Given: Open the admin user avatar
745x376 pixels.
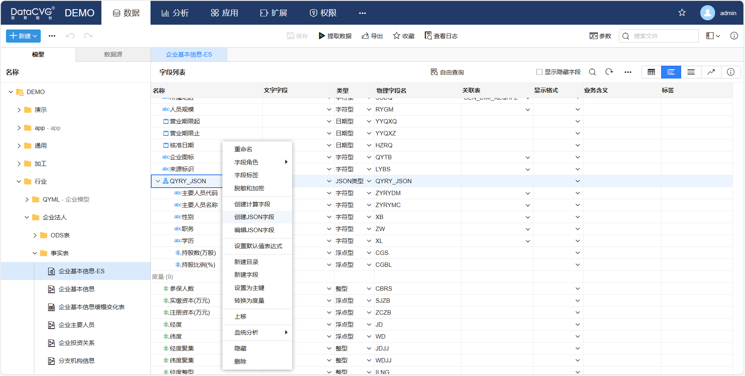Looking at the screenshot, I should pos(707,13).
